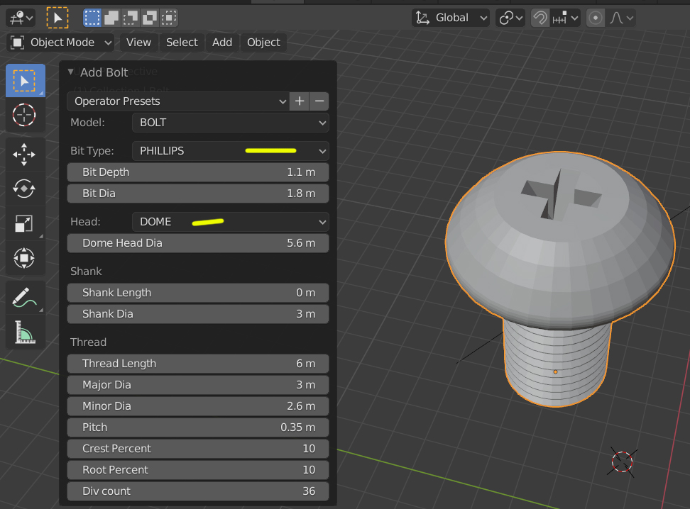Toggle the snap magnet

[540, 18]
